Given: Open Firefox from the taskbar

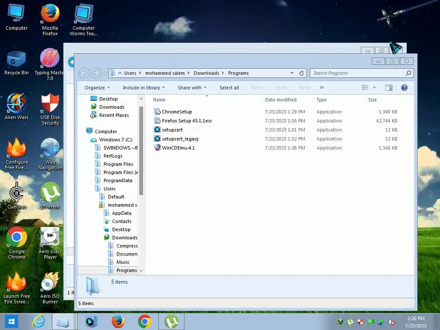Looking at the screenshot, I should [x=118, y=321].
